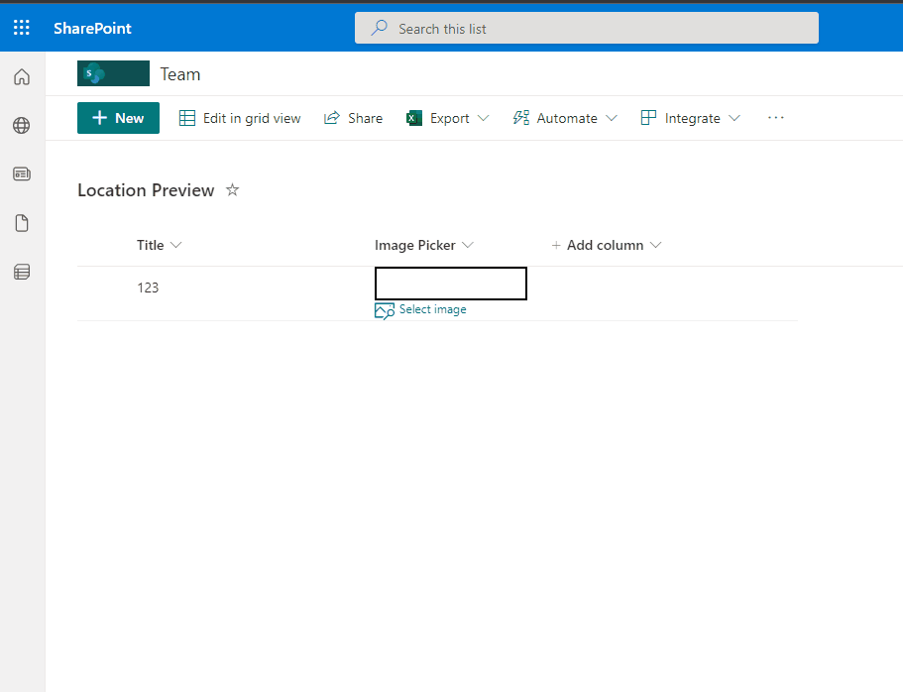Open the Integrate menu
Viewport: 903px width, 692px height.
(691, 118)
